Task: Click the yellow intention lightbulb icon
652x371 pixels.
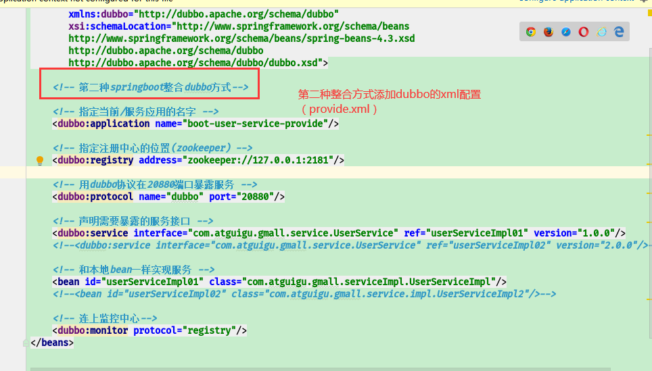Action: 40,160
